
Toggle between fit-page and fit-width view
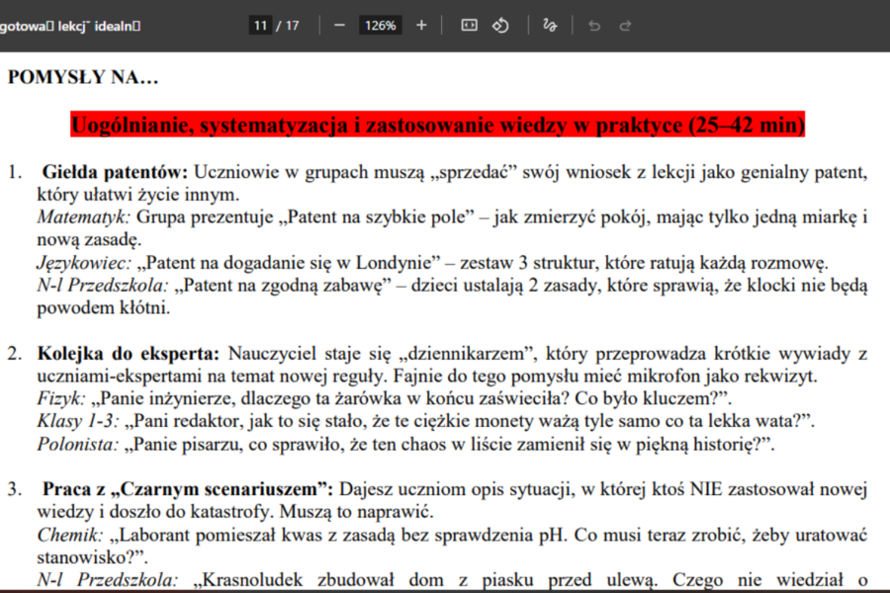tap(468, 25)
